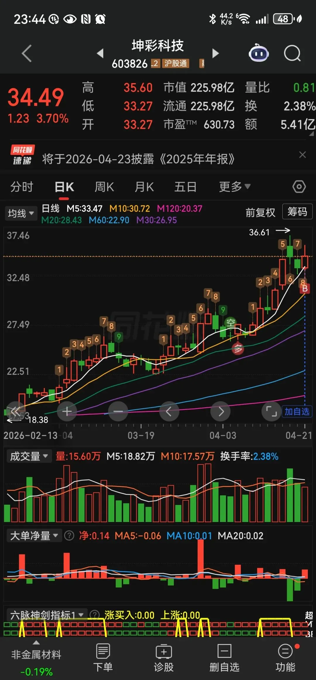Tap 加自选 add to watchlist button
Screen dimensions: 316x680
(297, 411)
